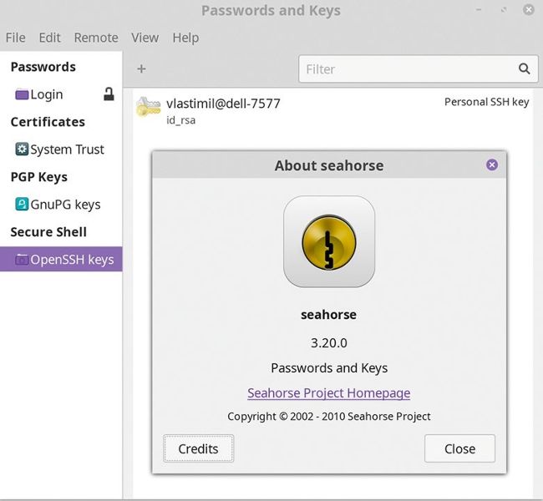Open the File menu

[16, 38]
